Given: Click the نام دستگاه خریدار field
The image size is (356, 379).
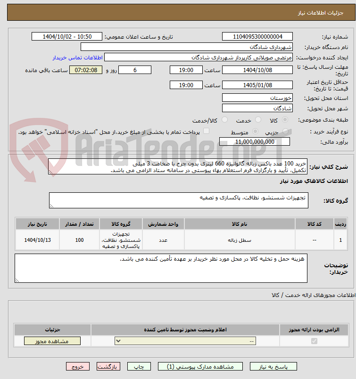Looking at the screenshot, I should (186, 47).
